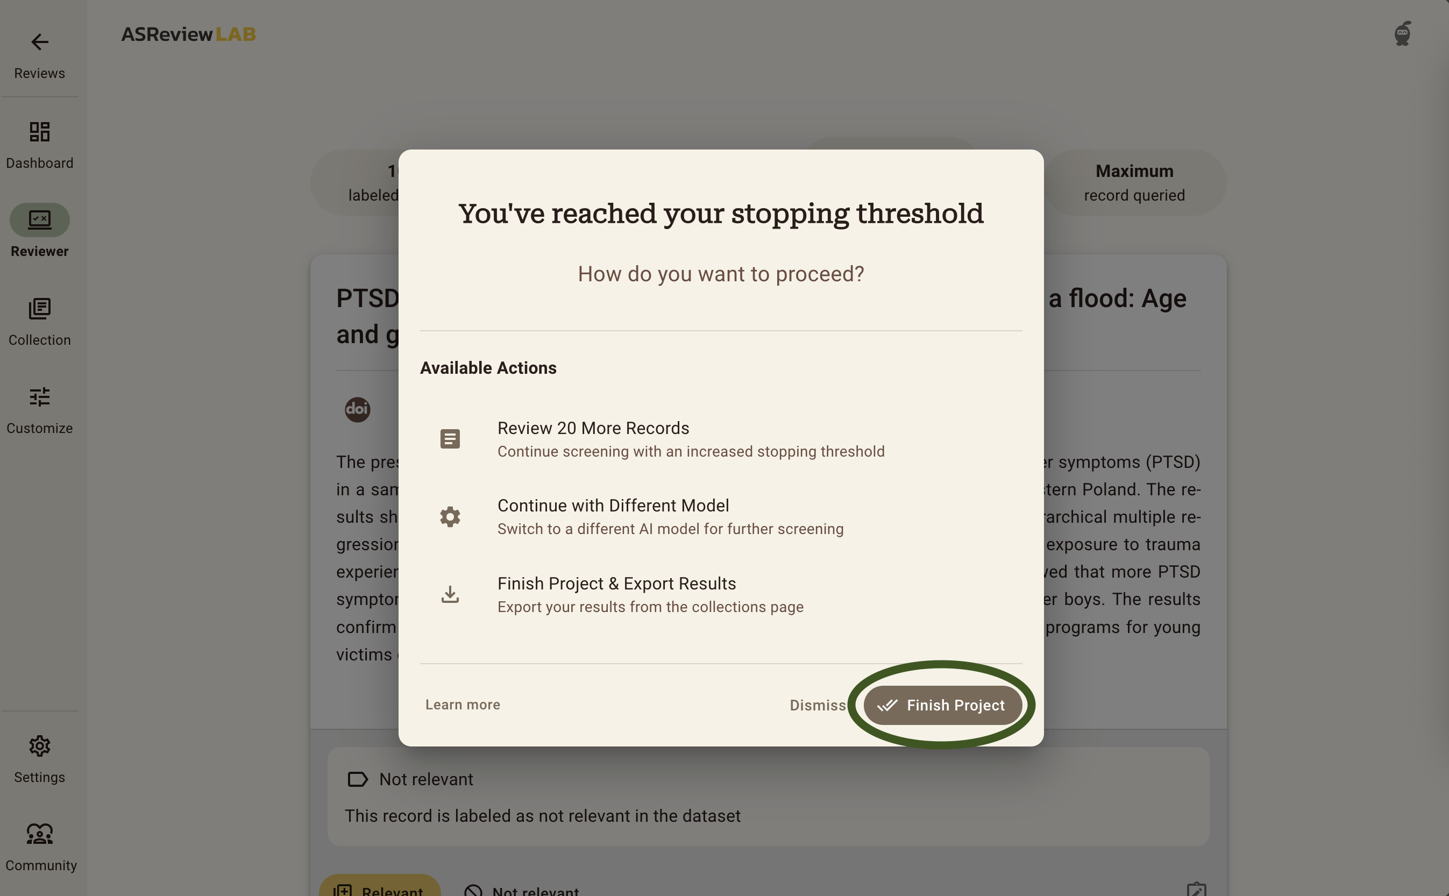Open the Collection sidebar icon

click(40, 309)
